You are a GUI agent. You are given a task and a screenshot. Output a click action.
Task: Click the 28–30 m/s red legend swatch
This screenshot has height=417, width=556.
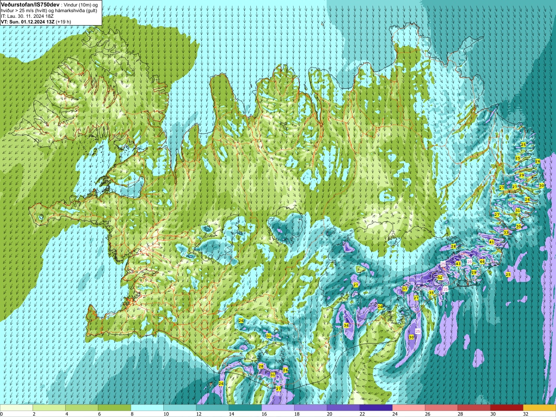point(474,408)
